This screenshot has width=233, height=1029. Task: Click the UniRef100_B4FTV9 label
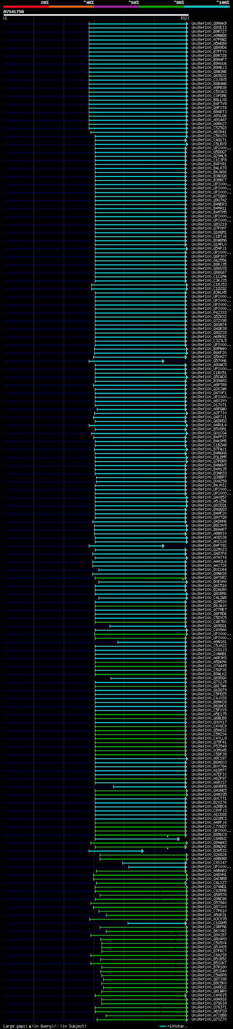pyautogui.click(x=209, y=104)
